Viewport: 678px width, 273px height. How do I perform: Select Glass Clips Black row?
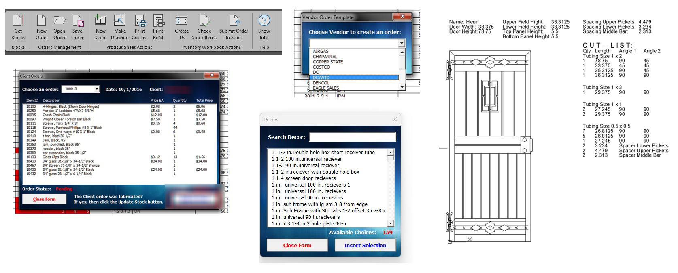click(119, 157)
